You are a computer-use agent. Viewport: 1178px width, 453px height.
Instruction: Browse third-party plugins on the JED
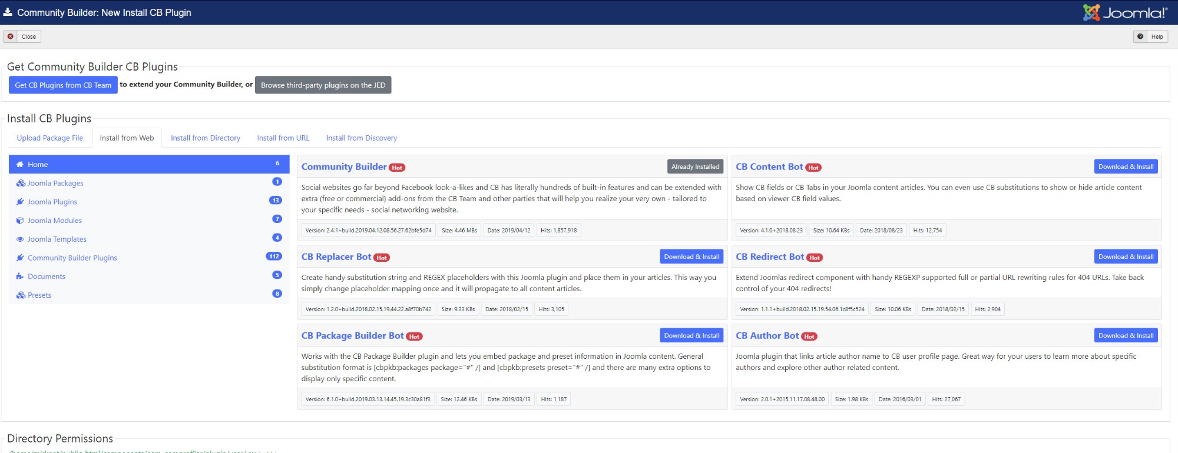click(323, 85)
